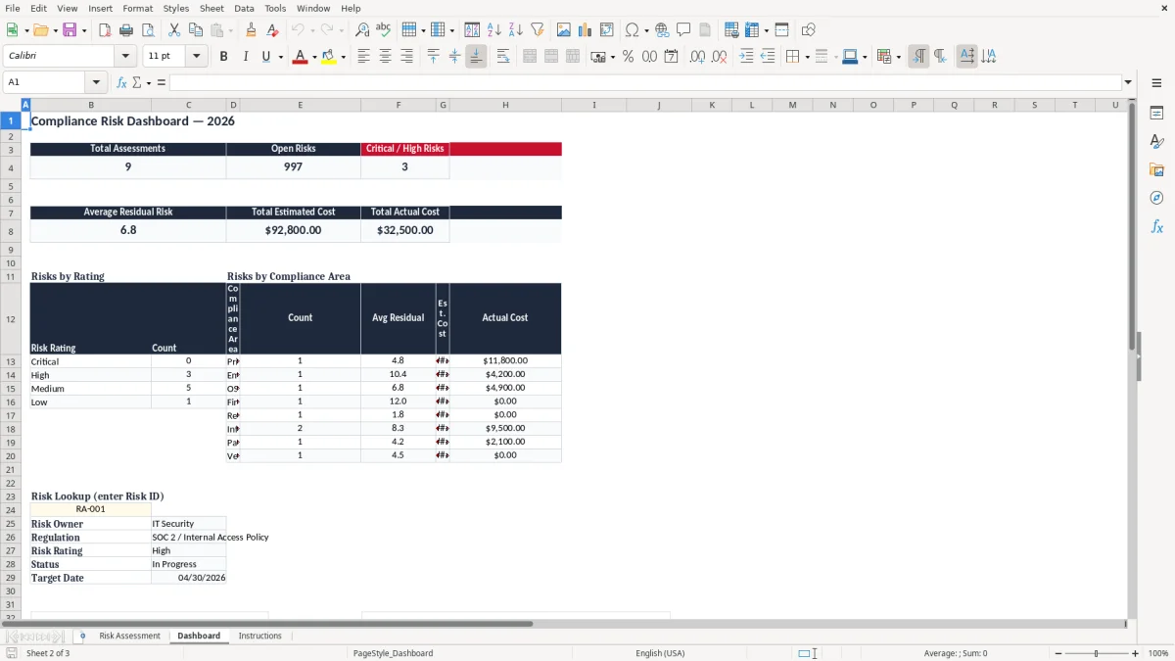Clone formatting with the paintbrush icon
Screen dimensions: 1175x661
click(x=252, y=30)
